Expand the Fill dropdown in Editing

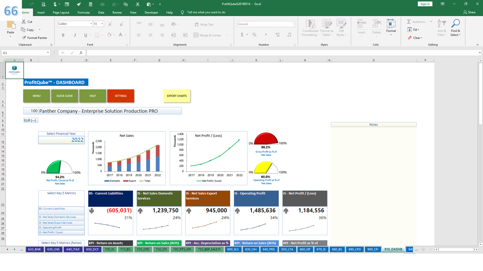pyautogui.click(x=418, y=30)
